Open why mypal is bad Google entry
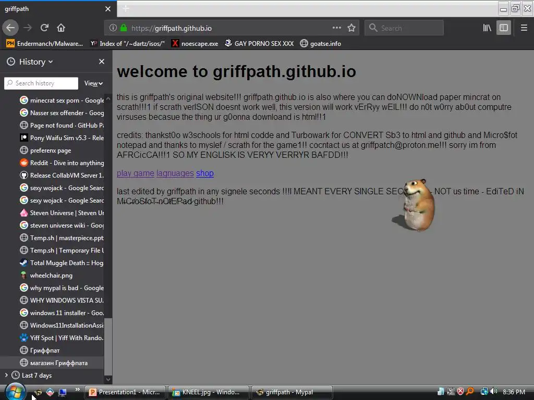Viewport: 534px width, 400px height. pos(62,287)
